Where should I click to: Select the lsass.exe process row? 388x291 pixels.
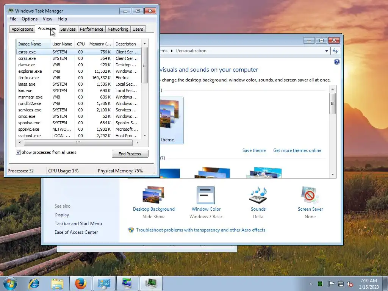pyautogui.click(x=78, y=84)
